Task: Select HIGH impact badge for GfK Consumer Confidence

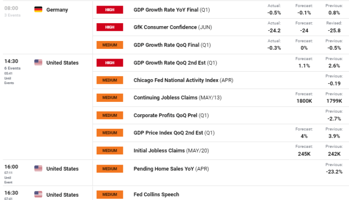Action: (x=109, y=27)
